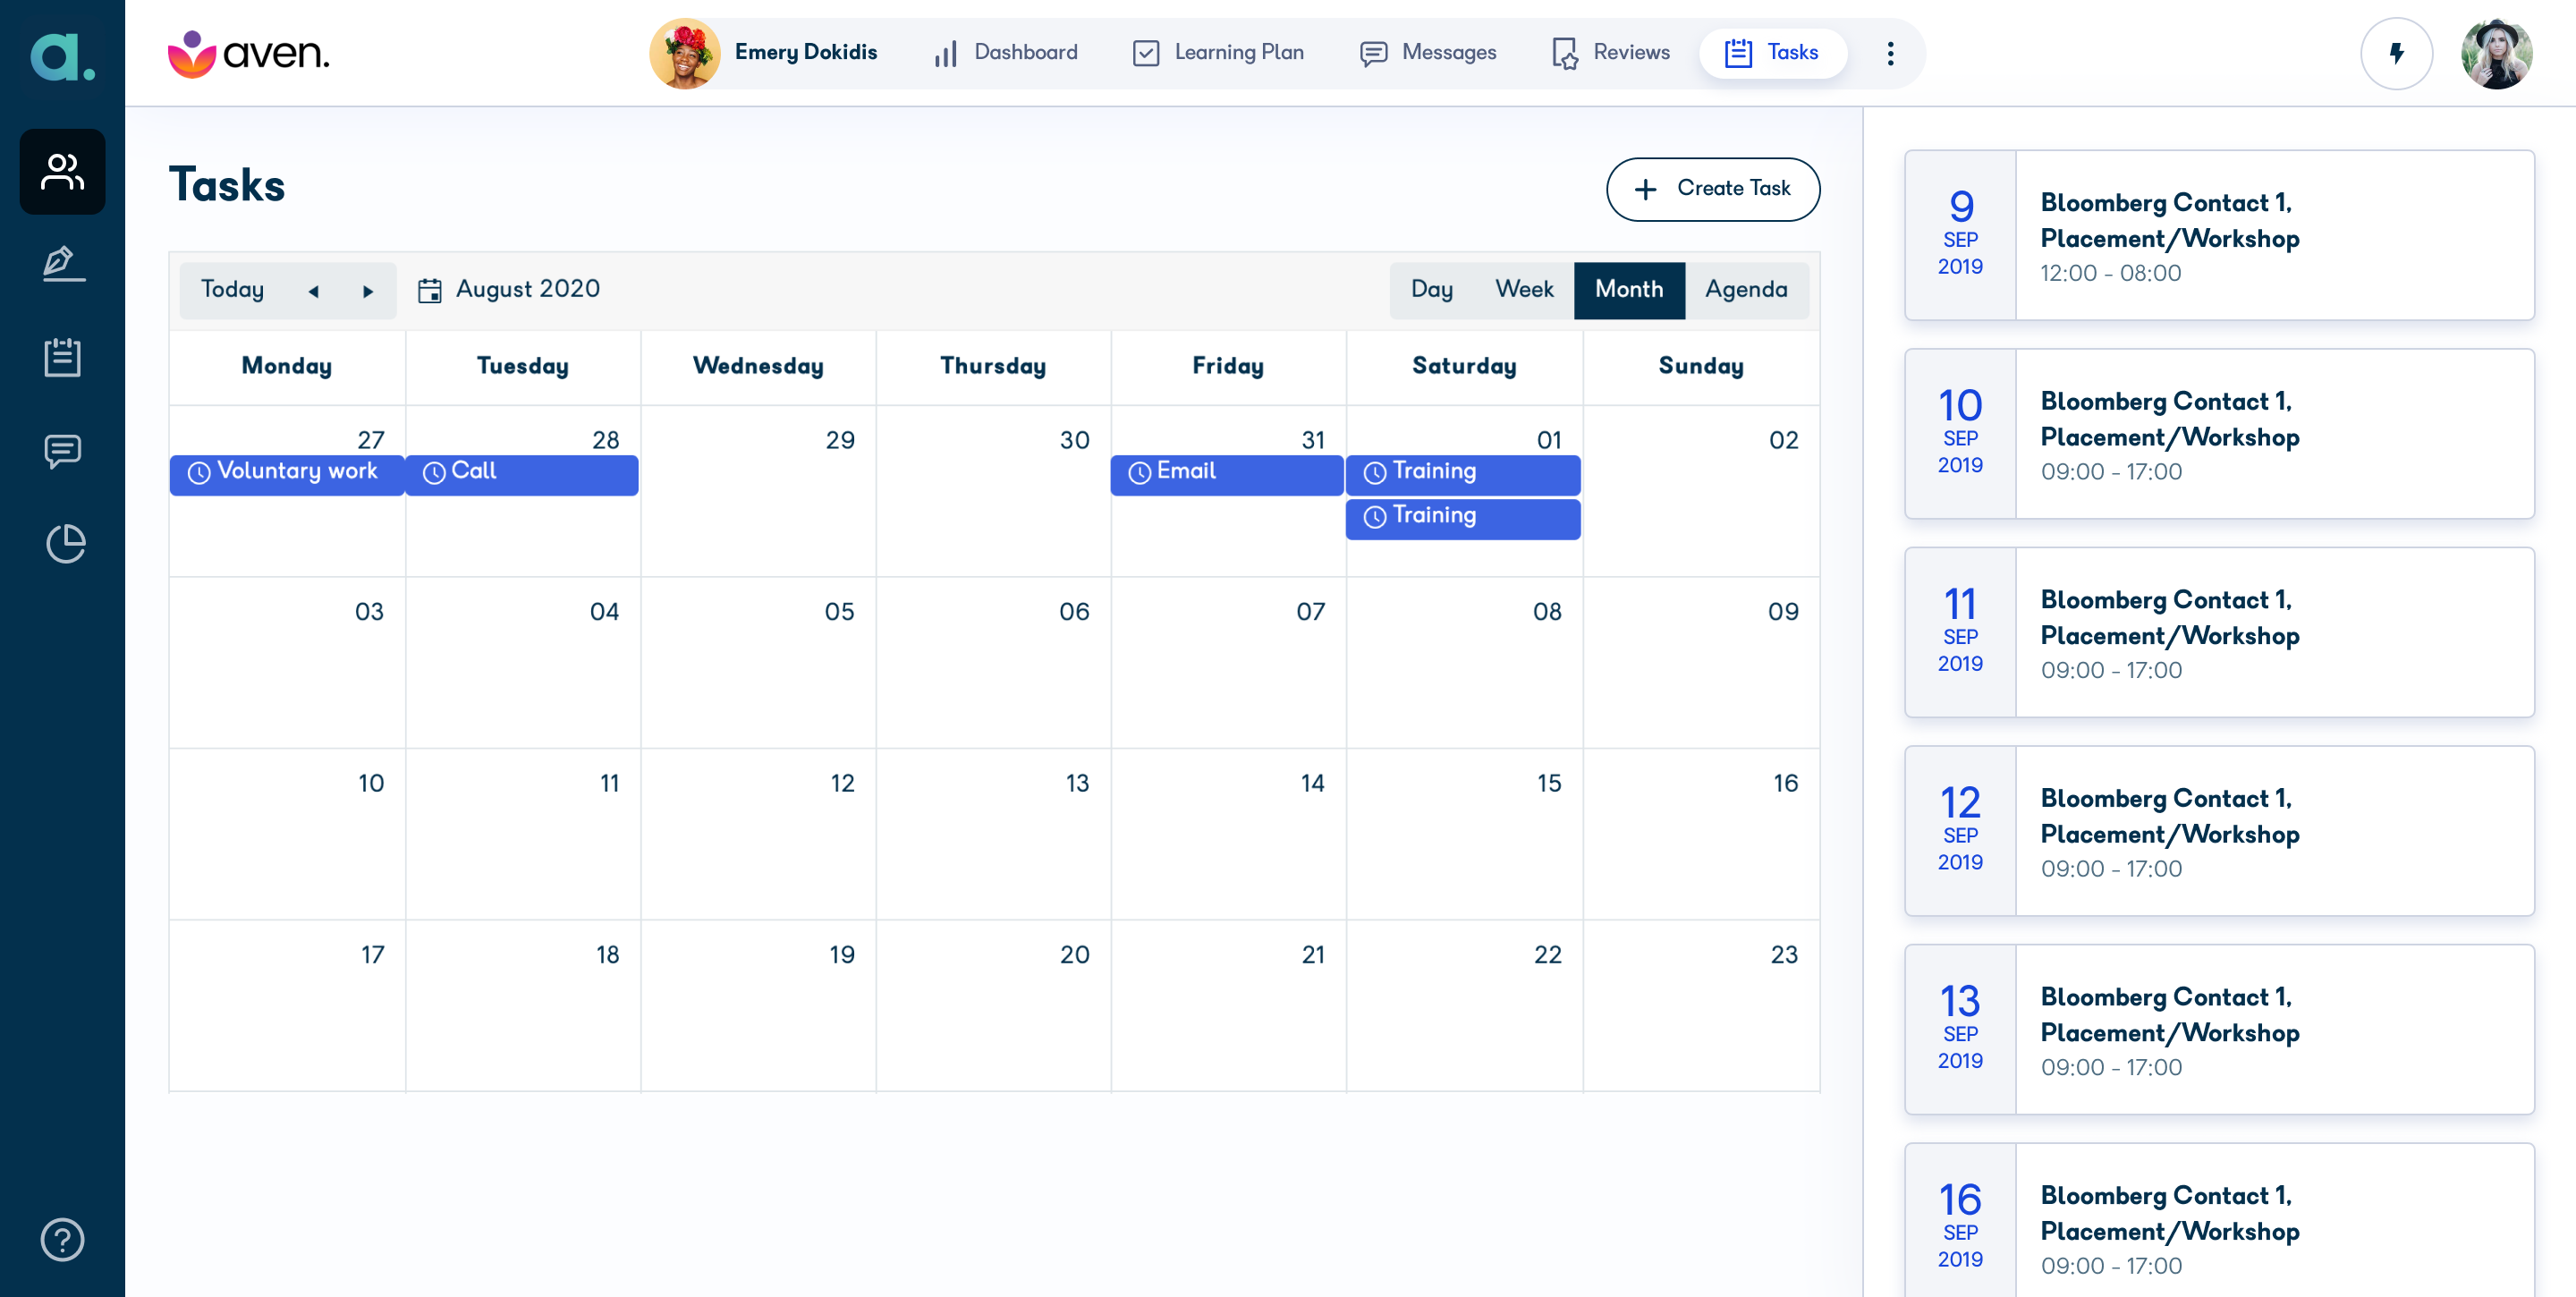Open the 16 SEP 2019 Bloomberg Contact card
The width and height of the screenshot is (2576, 1297).
point(2219,1221)
